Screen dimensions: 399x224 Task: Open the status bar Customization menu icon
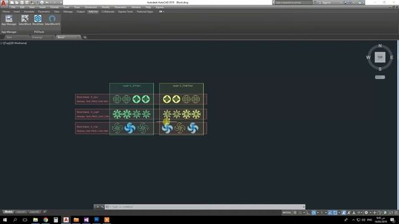(x=396, y=213)
